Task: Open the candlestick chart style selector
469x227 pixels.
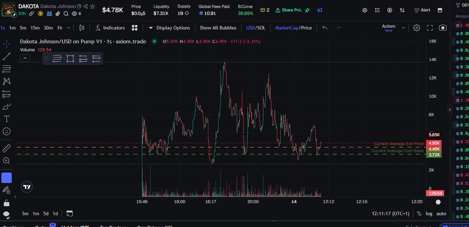Action: (x=82, y=28)
